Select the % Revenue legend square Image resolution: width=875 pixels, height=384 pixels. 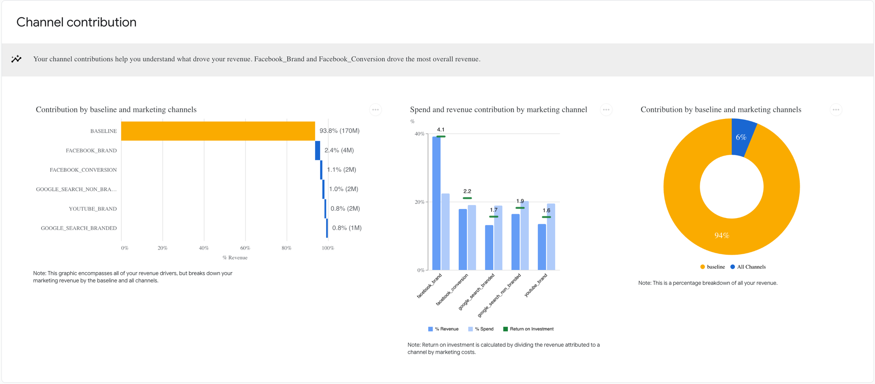coord(430,329)
